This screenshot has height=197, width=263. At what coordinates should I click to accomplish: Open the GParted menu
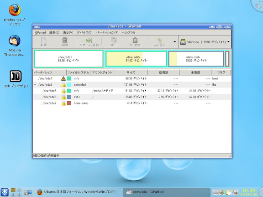(40, 32)
